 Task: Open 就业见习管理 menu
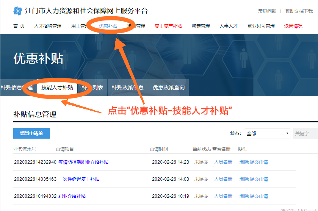pos(261,26)
